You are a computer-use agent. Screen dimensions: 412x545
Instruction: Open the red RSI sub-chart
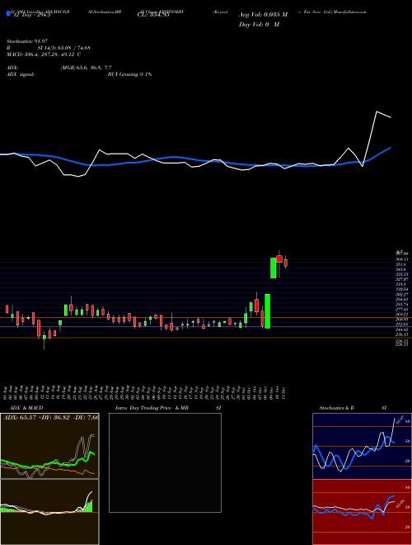point(362,512)
